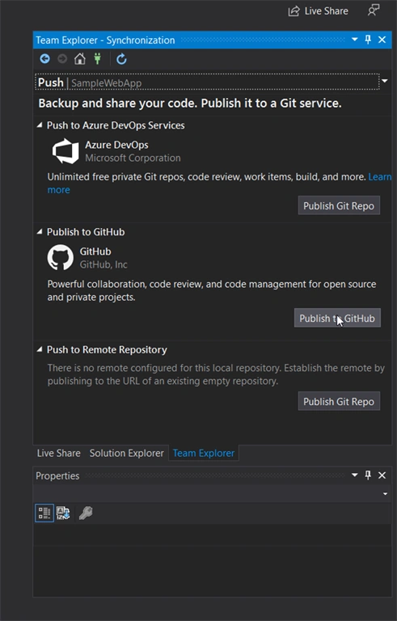The height and width of the screenshot is (621, 397).
Task: Switch to the Live Share tab
Action: [x=59, y=453]
